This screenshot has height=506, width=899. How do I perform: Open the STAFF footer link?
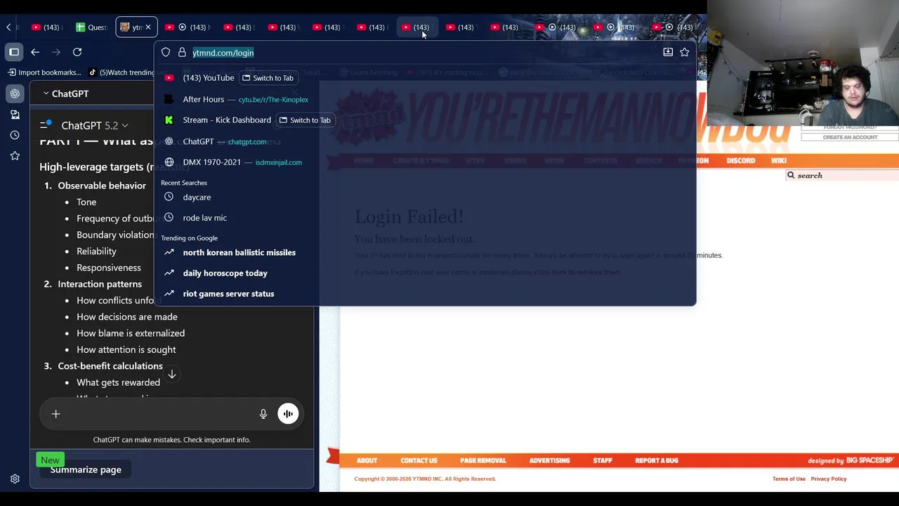pos(603,461)
